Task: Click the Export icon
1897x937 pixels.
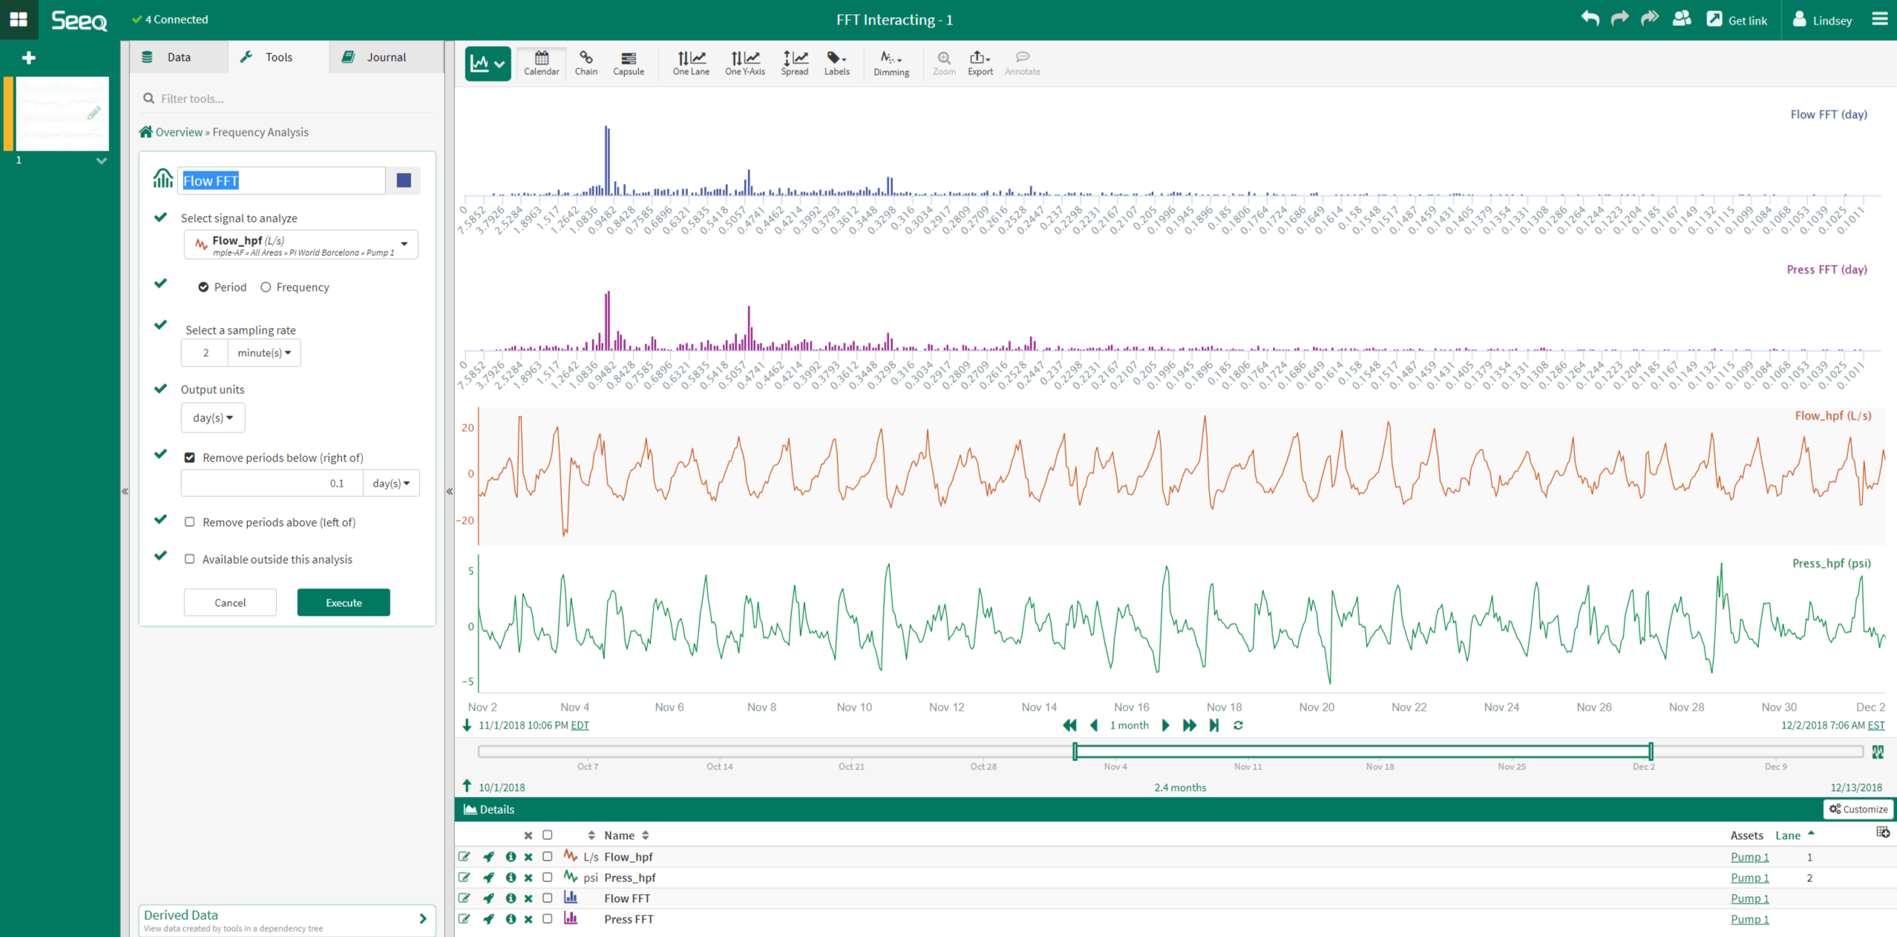Action: 980,62
